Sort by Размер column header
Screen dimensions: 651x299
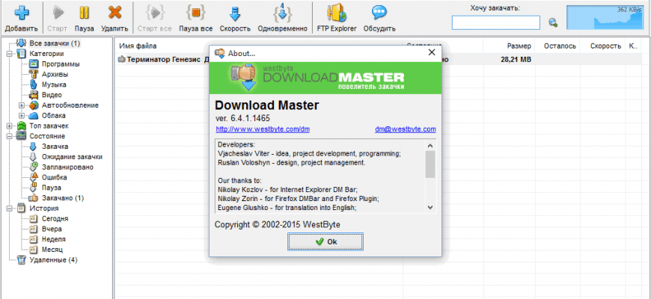point(519,46)
